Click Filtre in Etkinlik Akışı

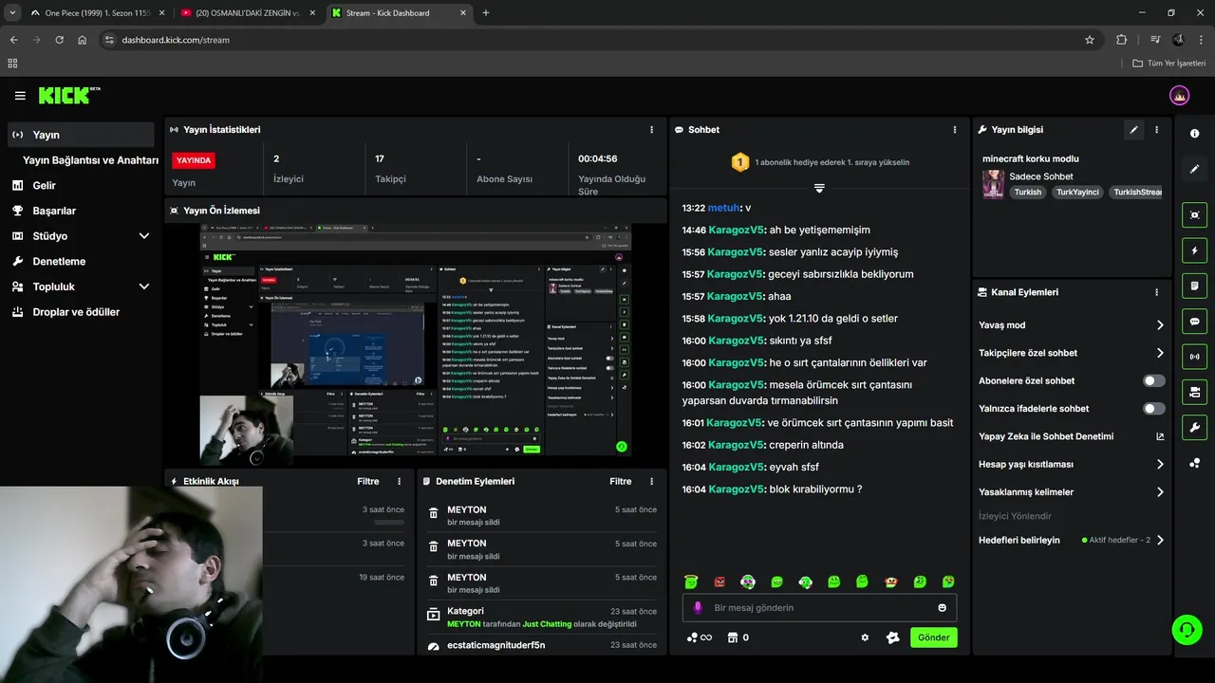[368, 482]
